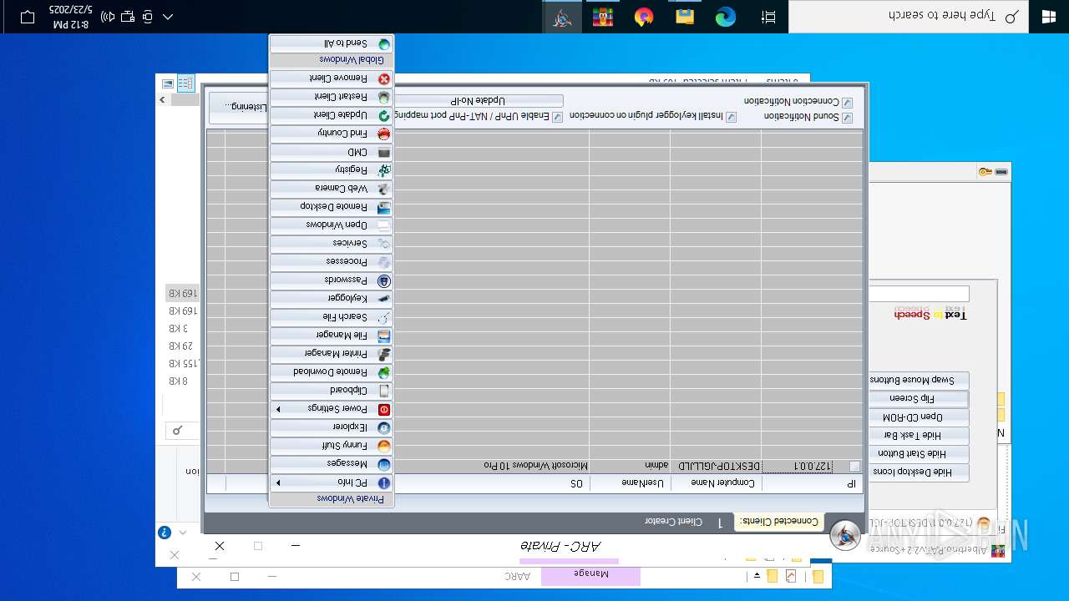Choose Open Windows in the menu
The height and width of the screenshot is (601, 1069).
332,225
